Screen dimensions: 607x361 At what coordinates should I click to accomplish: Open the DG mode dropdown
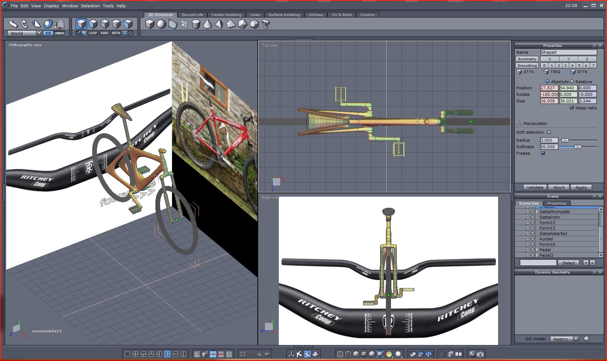click(576, 339)
